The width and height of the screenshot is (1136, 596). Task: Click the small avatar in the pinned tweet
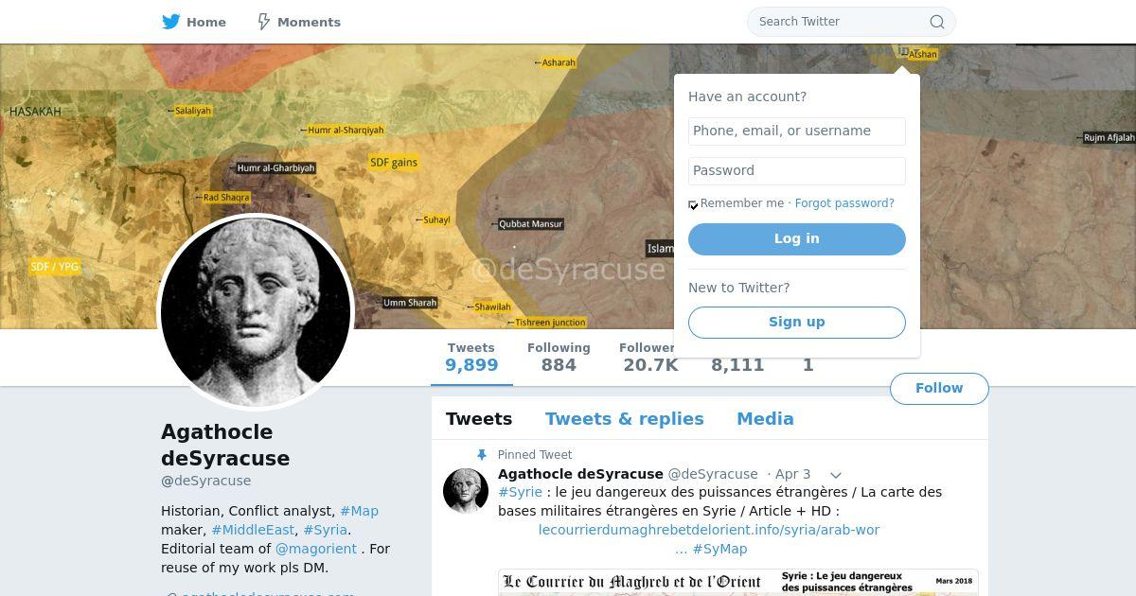(x=466, y=490)
